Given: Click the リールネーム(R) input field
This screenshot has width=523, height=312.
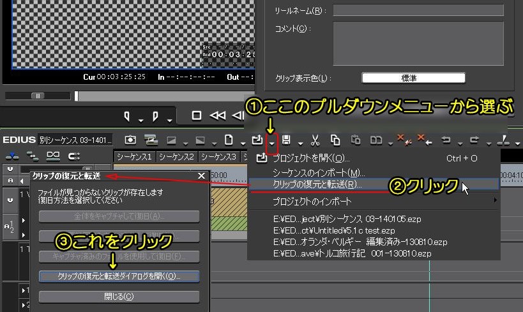Looking at the screenshot, I should pos(418,10).
